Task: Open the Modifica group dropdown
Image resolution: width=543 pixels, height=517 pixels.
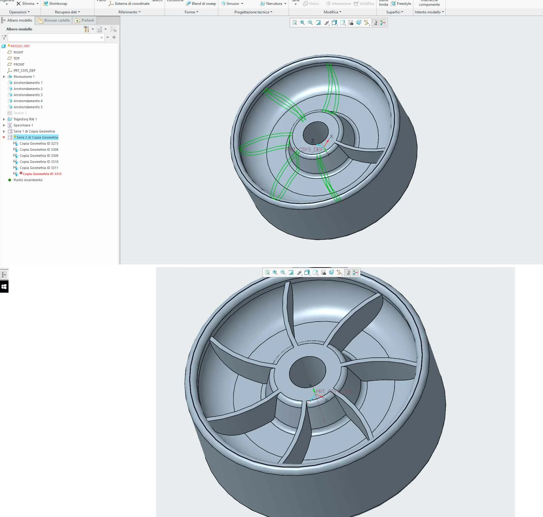Action: 333,12
